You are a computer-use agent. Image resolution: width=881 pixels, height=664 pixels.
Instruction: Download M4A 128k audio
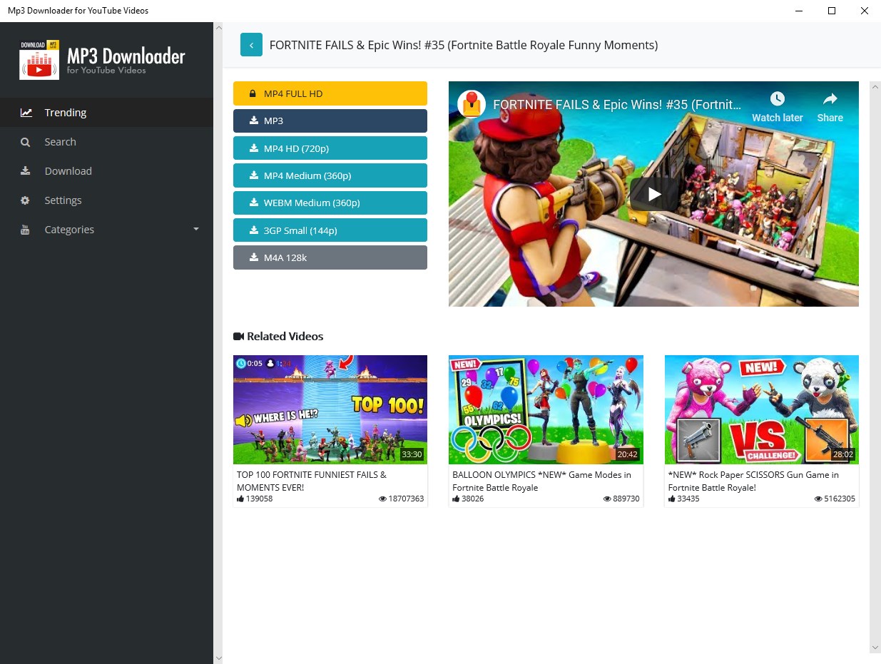click(330, 257)
